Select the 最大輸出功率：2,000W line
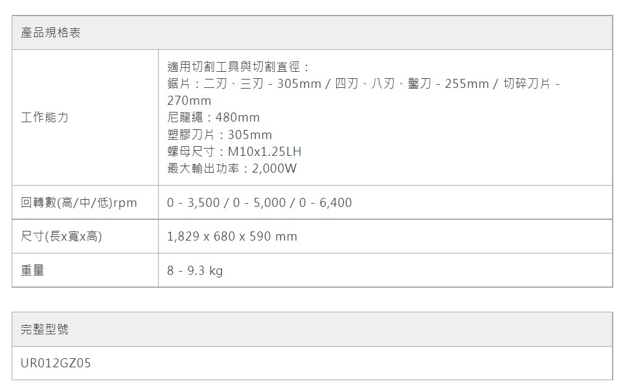Viewport: 623px width, 388px height. click(232, 168)
